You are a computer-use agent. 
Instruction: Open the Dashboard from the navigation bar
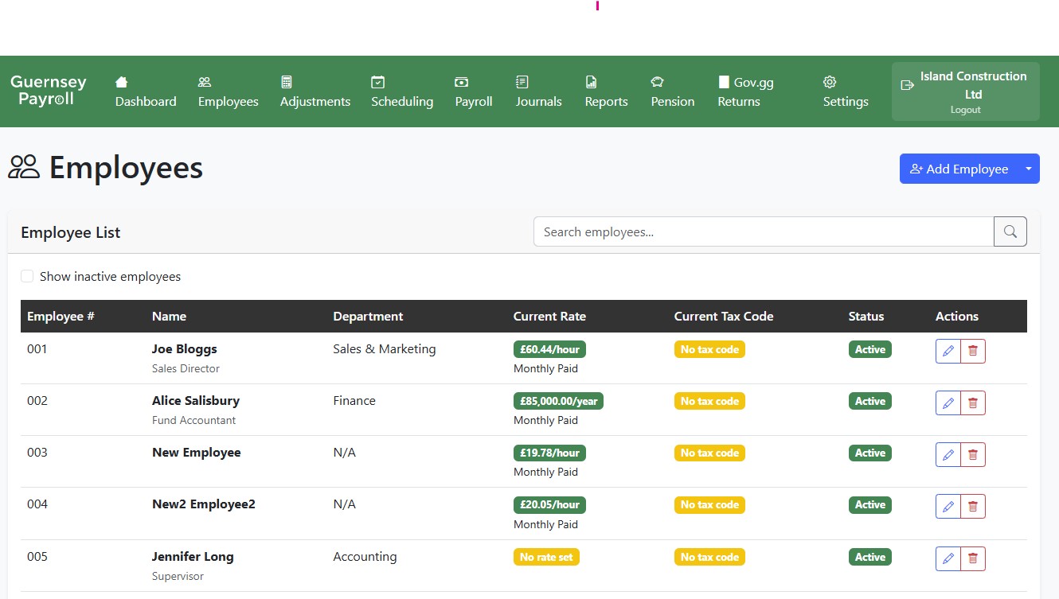click(145, 91)
